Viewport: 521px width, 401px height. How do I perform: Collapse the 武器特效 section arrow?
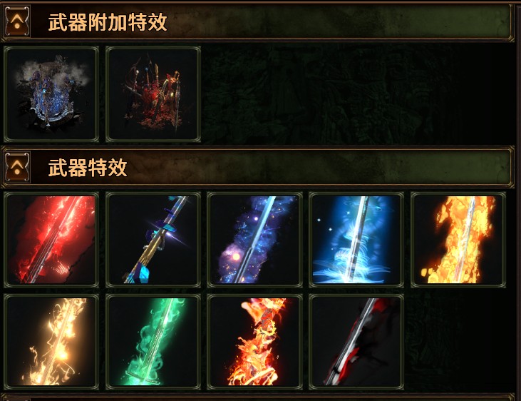(x=17, y=167)
